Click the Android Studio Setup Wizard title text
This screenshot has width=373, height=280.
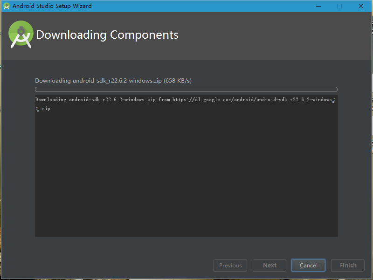pyautogui.click(x=52, y=6)
